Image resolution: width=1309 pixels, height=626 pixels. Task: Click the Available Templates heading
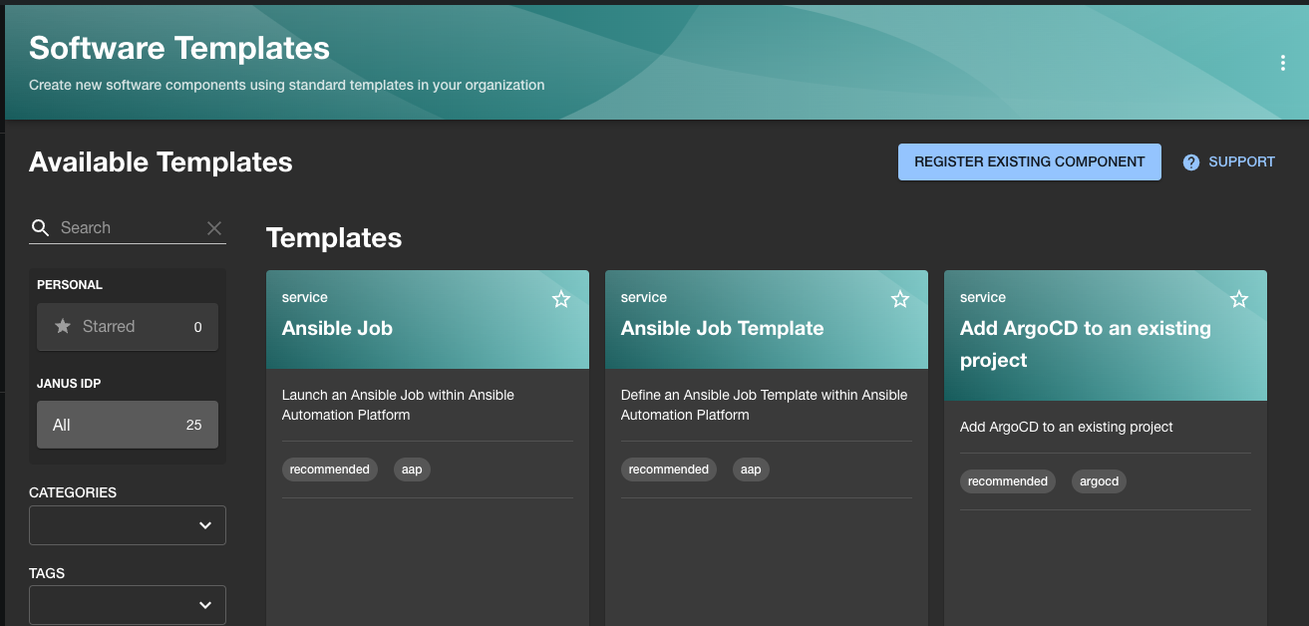tap(161, 162)
